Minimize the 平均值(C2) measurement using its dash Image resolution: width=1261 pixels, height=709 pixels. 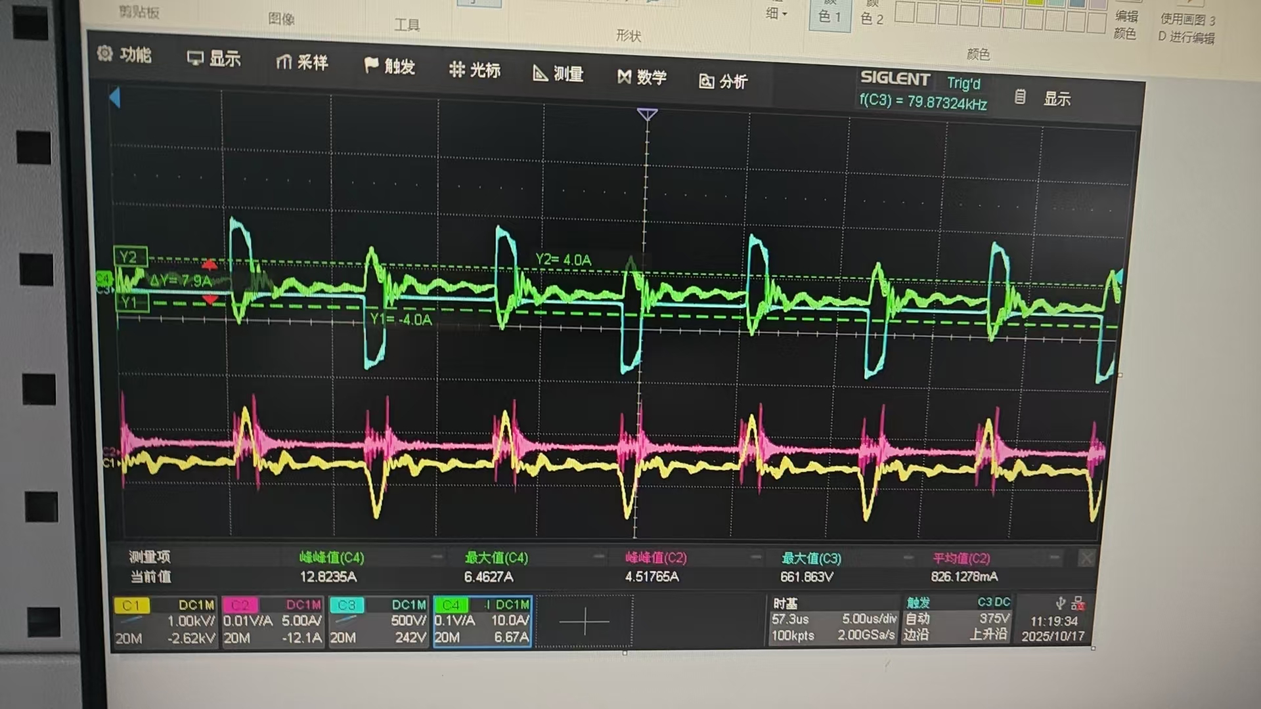(x=1054, y=558)
